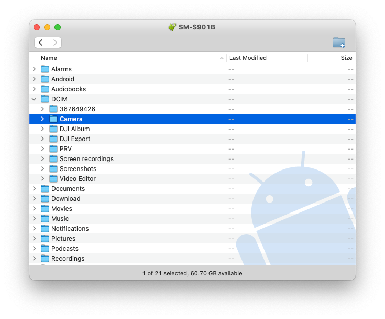Image resolution: width=385 pixels, height=319 pixels.
Task: Click the PRV folder icon
Action: (x=53, y=149)
